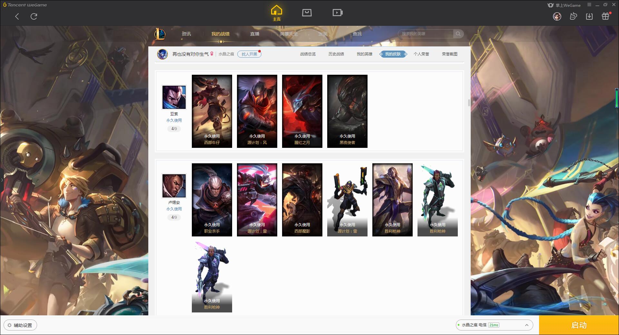Open the 查找 tab

click(x=357, y=34)
